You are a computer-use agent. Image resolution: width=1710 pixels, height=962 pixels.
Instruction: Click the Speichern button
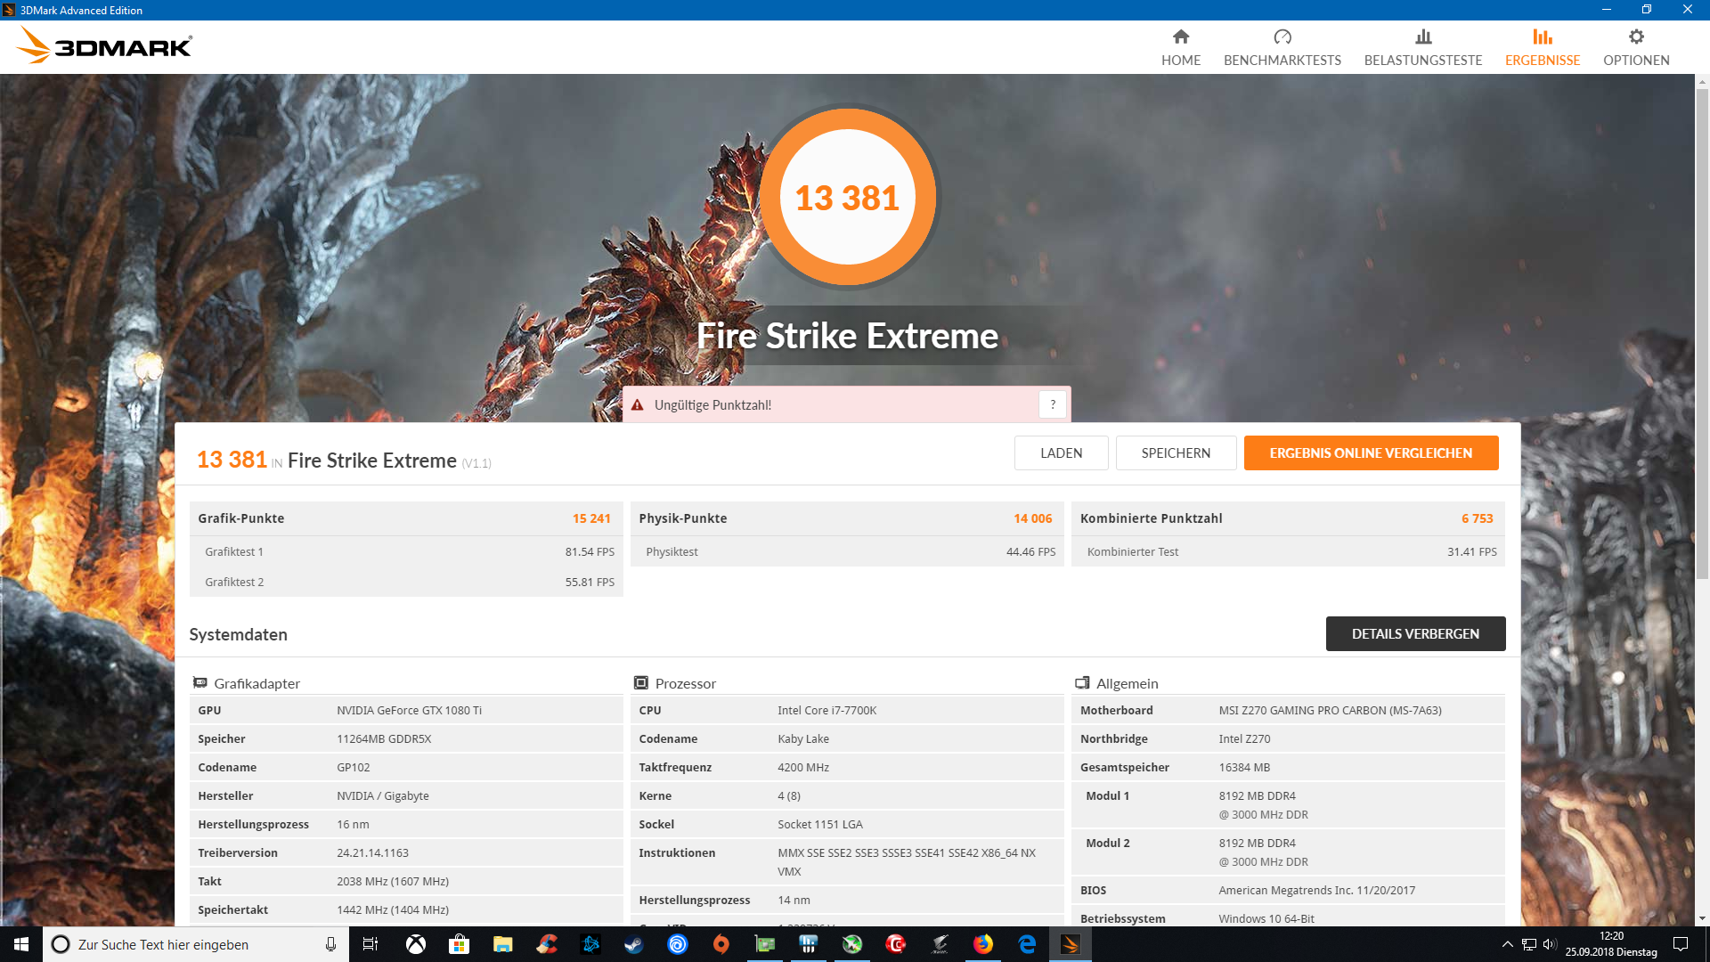point(1175,452)
